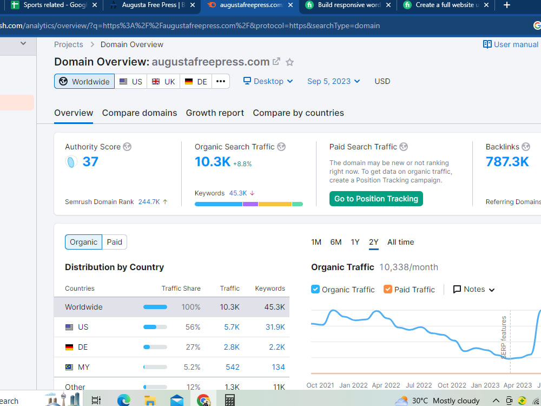Switch to the Compare by countries tab
Viewport: 541px width, 406px height.
(299, 113)
